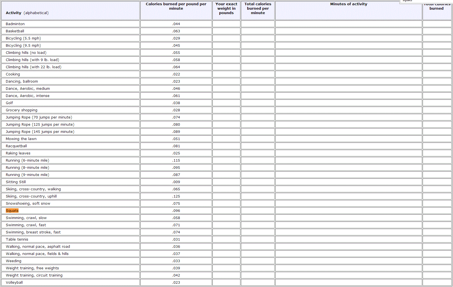Select the Sitting Still activity

(16, 182)
